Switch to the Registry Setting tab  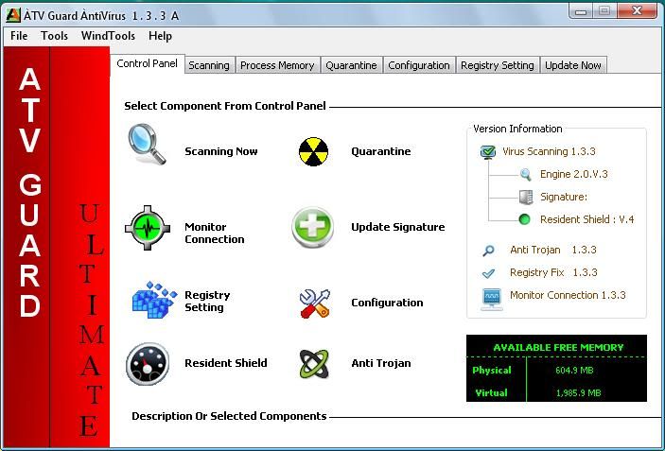click(498, 65)
